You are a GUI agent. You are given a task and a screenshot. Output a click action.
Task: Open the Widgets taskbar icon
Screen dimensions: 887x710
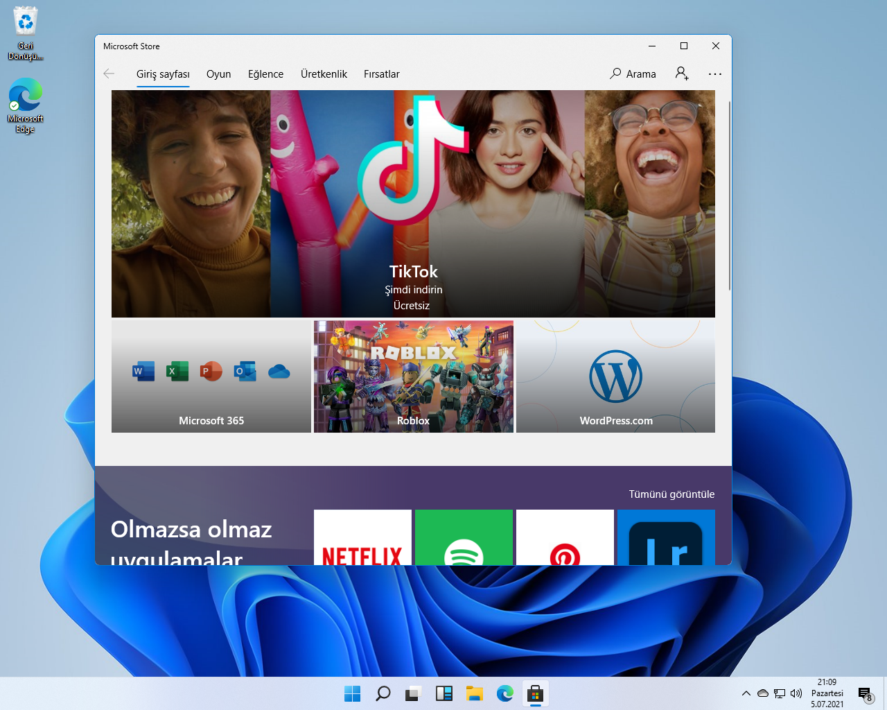pyautogui.click(x=444, y=693)
